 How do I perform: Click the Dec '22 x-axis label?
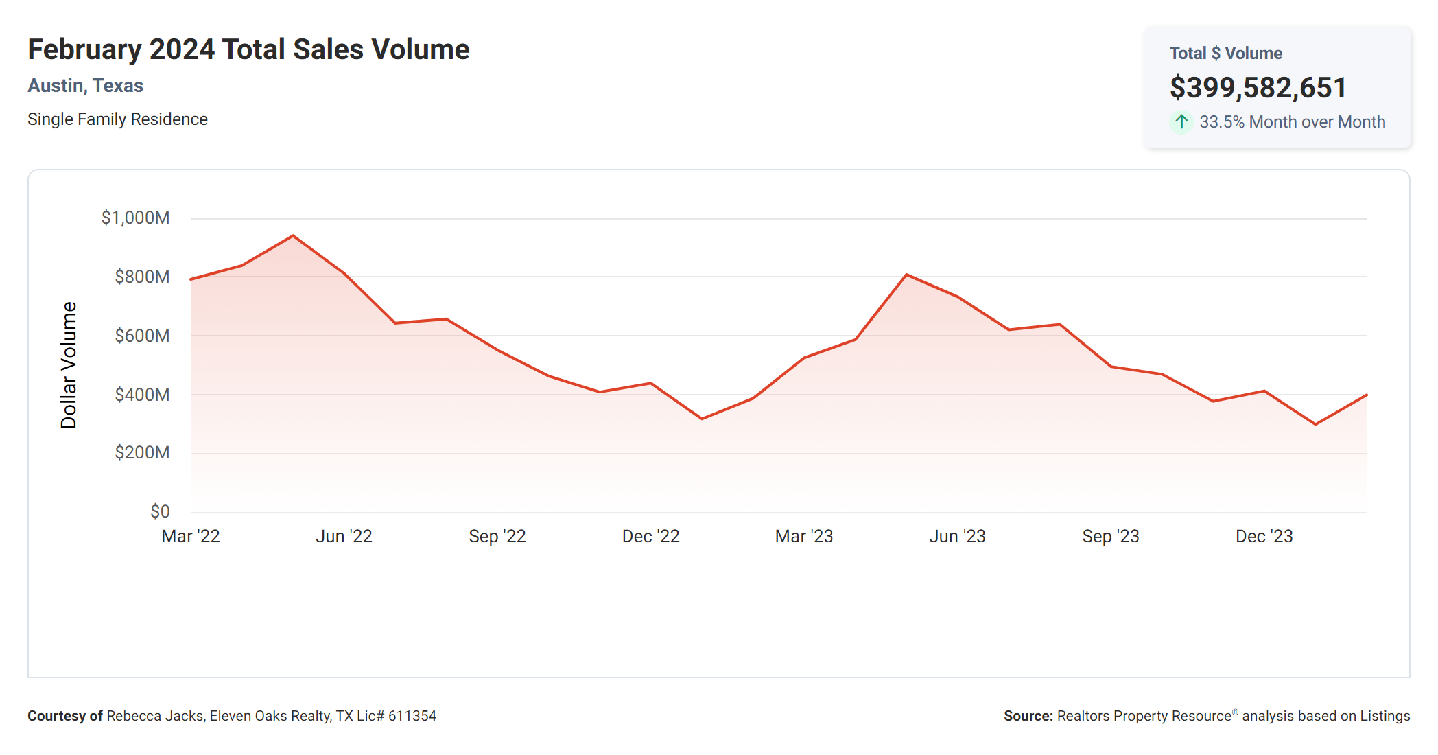650,536
